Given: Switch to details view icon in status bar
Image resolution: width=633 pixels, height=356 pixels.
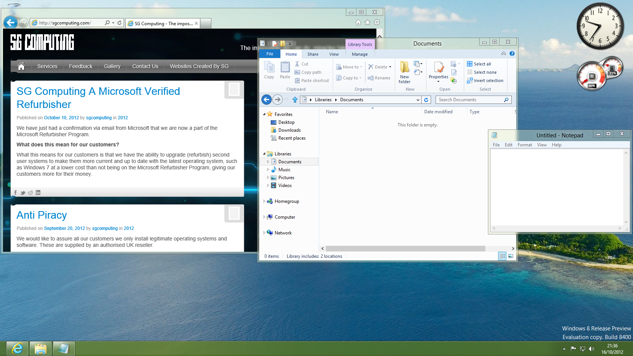Looking at the screenshot, I should pyautogui.click(x=502, y=256).
